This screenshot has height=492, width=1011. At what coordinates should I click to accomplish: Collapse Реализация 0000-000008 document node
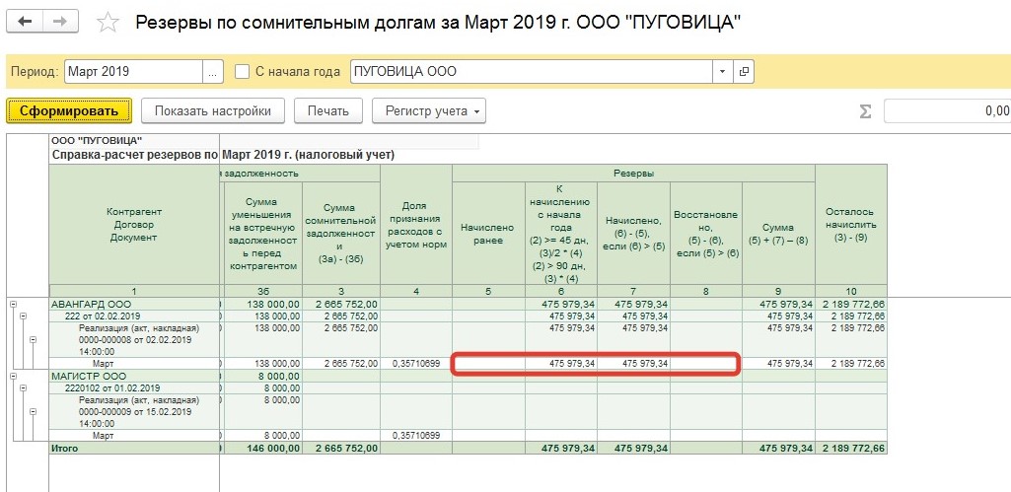33,339
